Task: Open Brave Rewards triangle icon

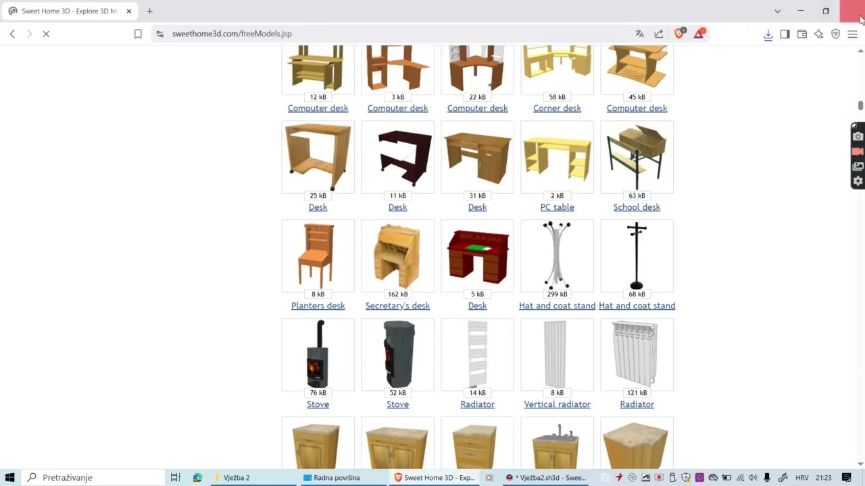Action: point(699,33)
